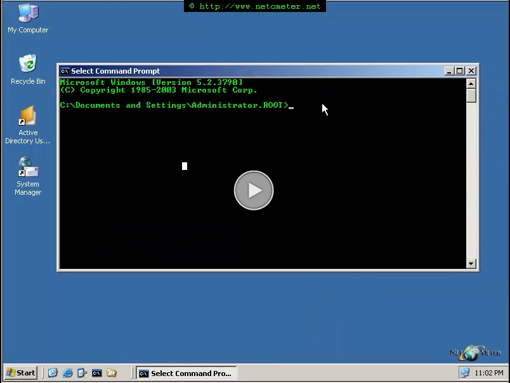Click the scrollbar down arrow
Viewport: 510px width, 383px height.
click(x=471, y=263)
